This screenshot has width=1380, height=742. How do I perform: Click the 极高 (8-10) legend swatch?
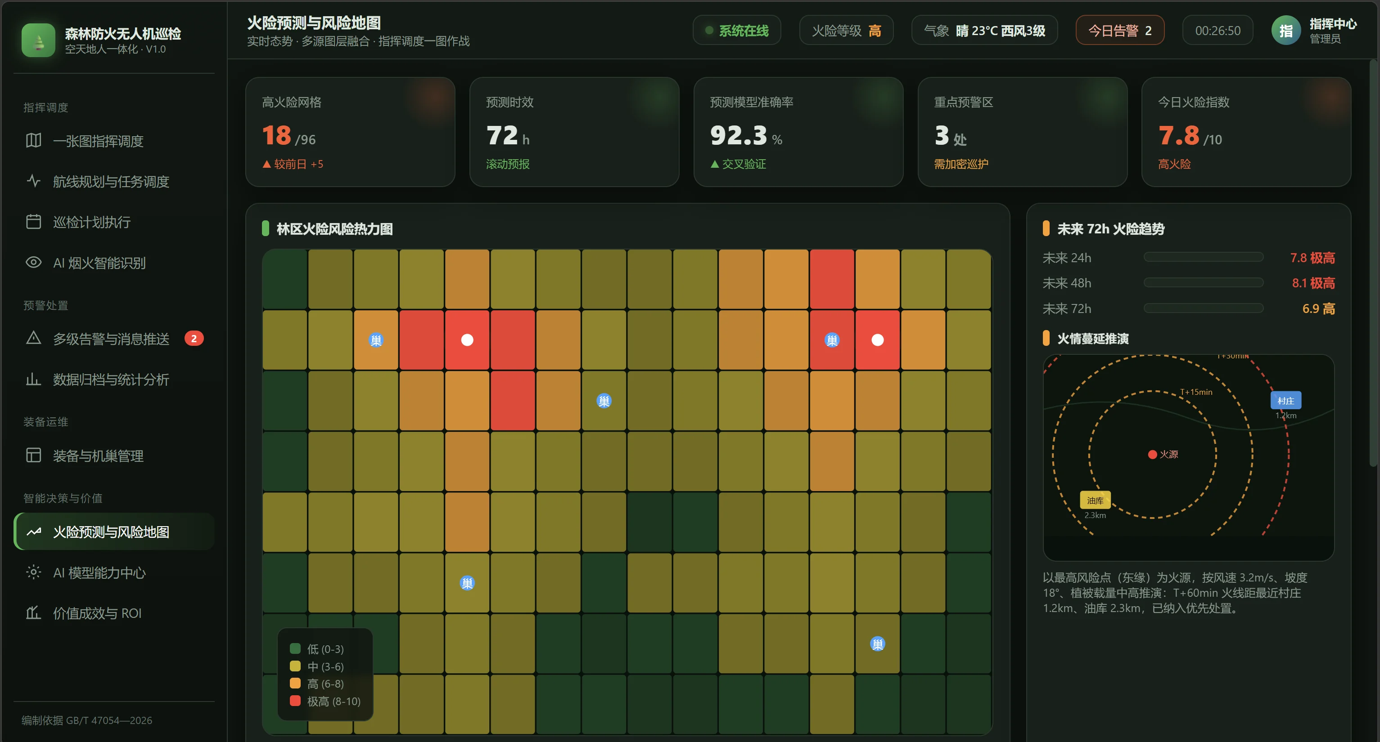pos(295,700)
